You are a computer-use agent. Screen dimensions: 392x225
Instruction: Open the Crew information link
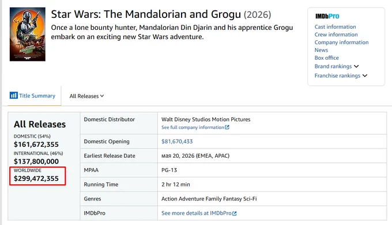point(336,35)
